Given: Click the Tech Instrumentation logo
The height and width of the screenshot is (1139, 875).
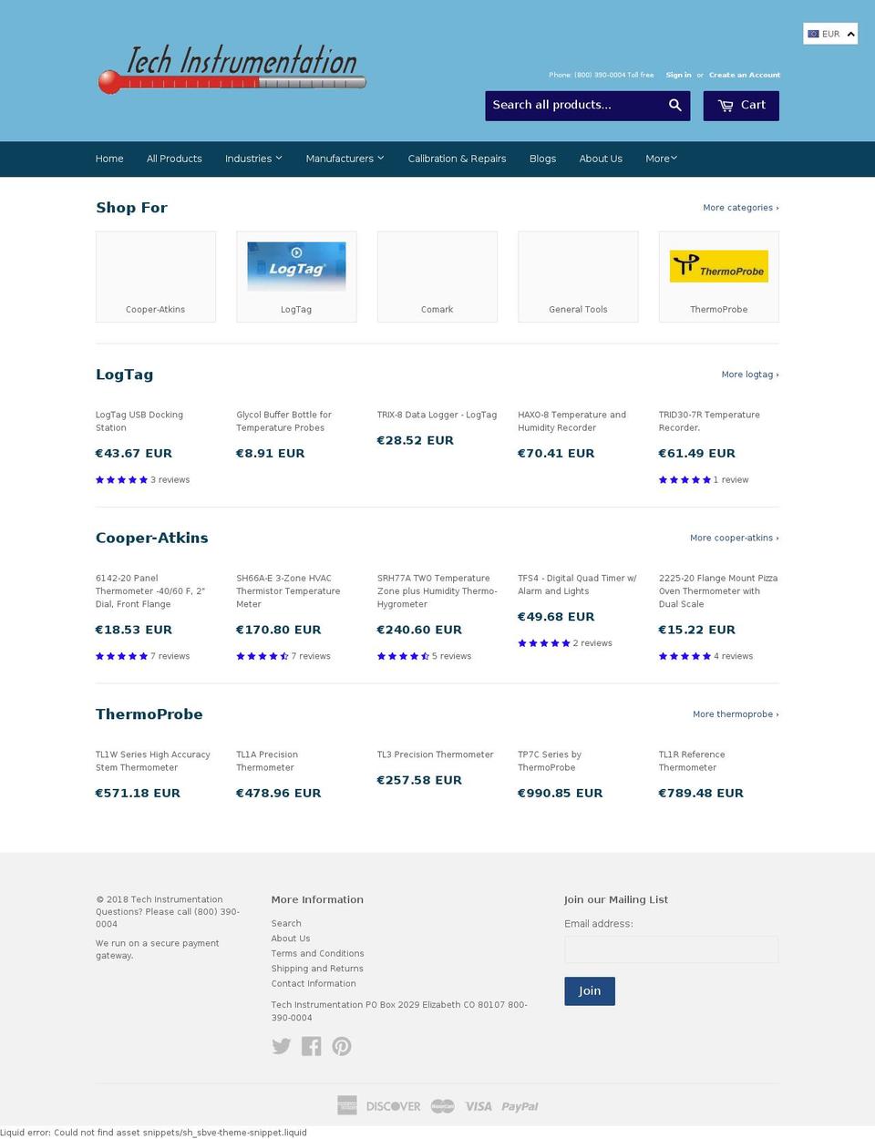Looking at the screenshot, I should pos(232,70).
